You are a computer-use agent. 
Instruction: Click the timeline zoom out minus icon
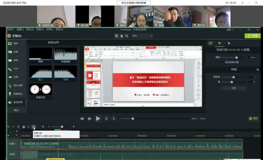coord(49,127)
